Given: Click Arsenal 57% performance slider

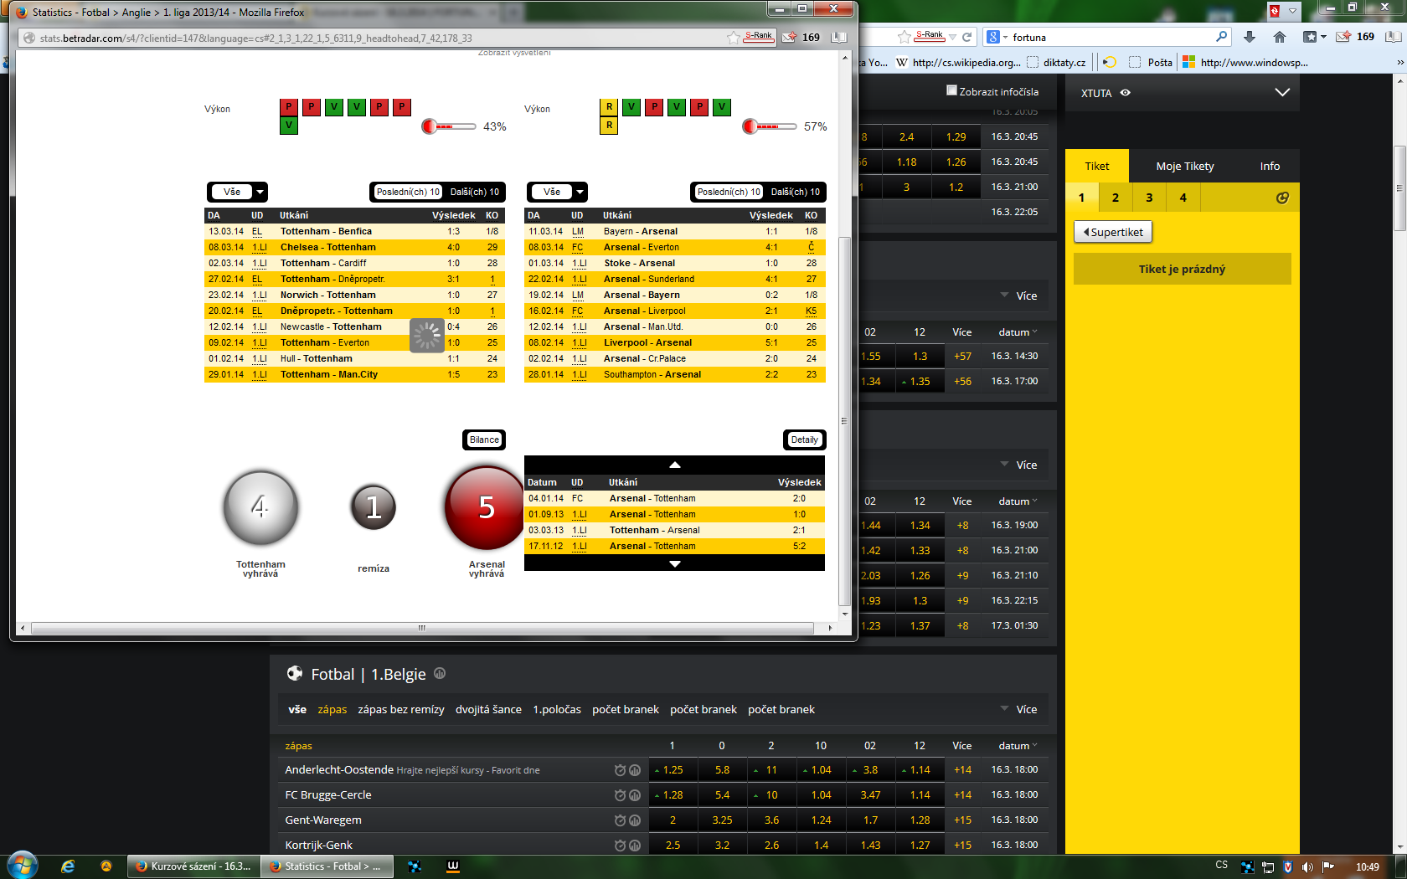Looking at the screenshot, I should (x=770, y=126).
